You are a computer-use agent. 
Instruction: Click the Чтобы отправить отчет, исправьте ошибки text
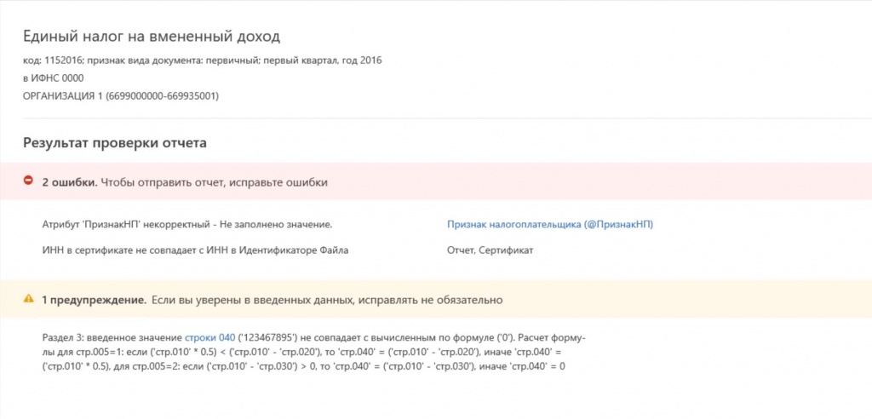[214, 182]
